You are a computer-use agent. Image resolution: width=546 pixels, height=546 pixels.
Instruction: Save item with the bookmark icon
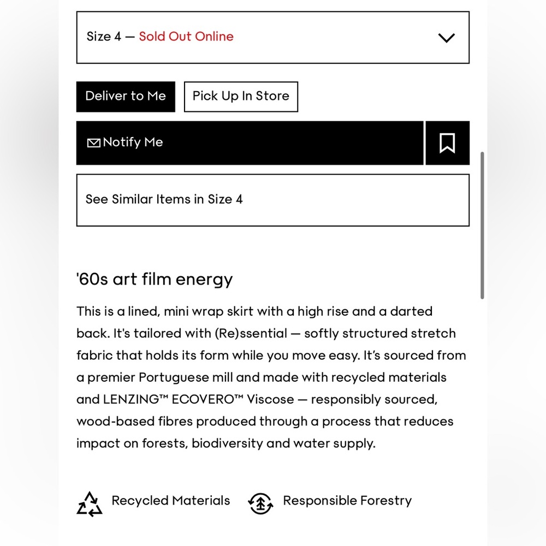pyautogui.click(x=448, y=143)
